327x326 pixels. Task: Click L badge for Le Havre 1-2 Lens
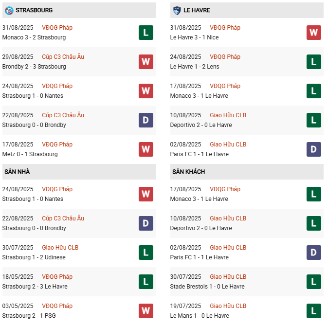pos(314,62)
